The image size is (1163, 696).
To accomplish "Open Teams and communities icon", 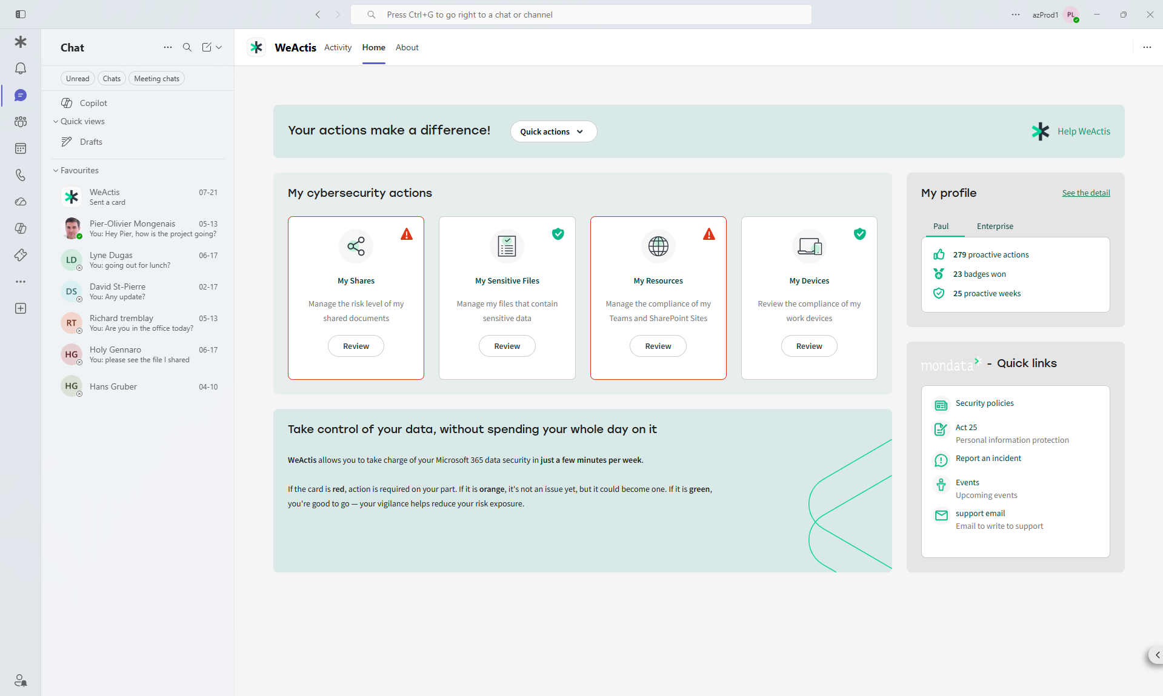I will 21,122.
